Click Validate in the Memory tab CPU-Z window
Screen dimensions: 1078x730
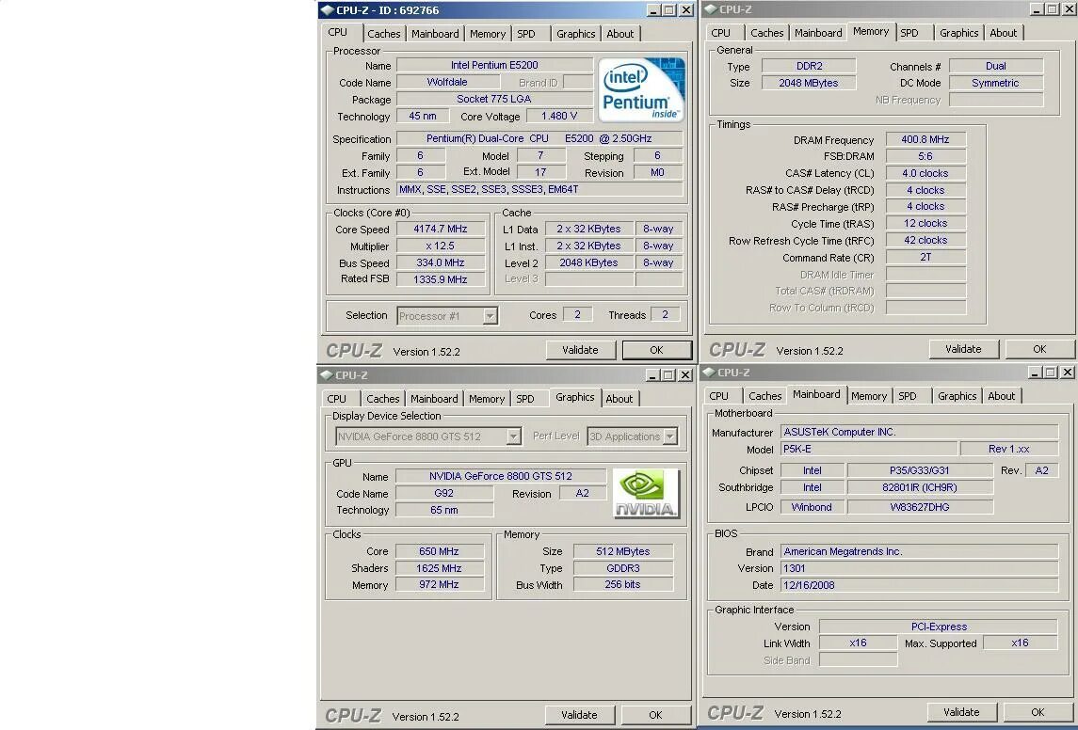(x=963, y=350)
